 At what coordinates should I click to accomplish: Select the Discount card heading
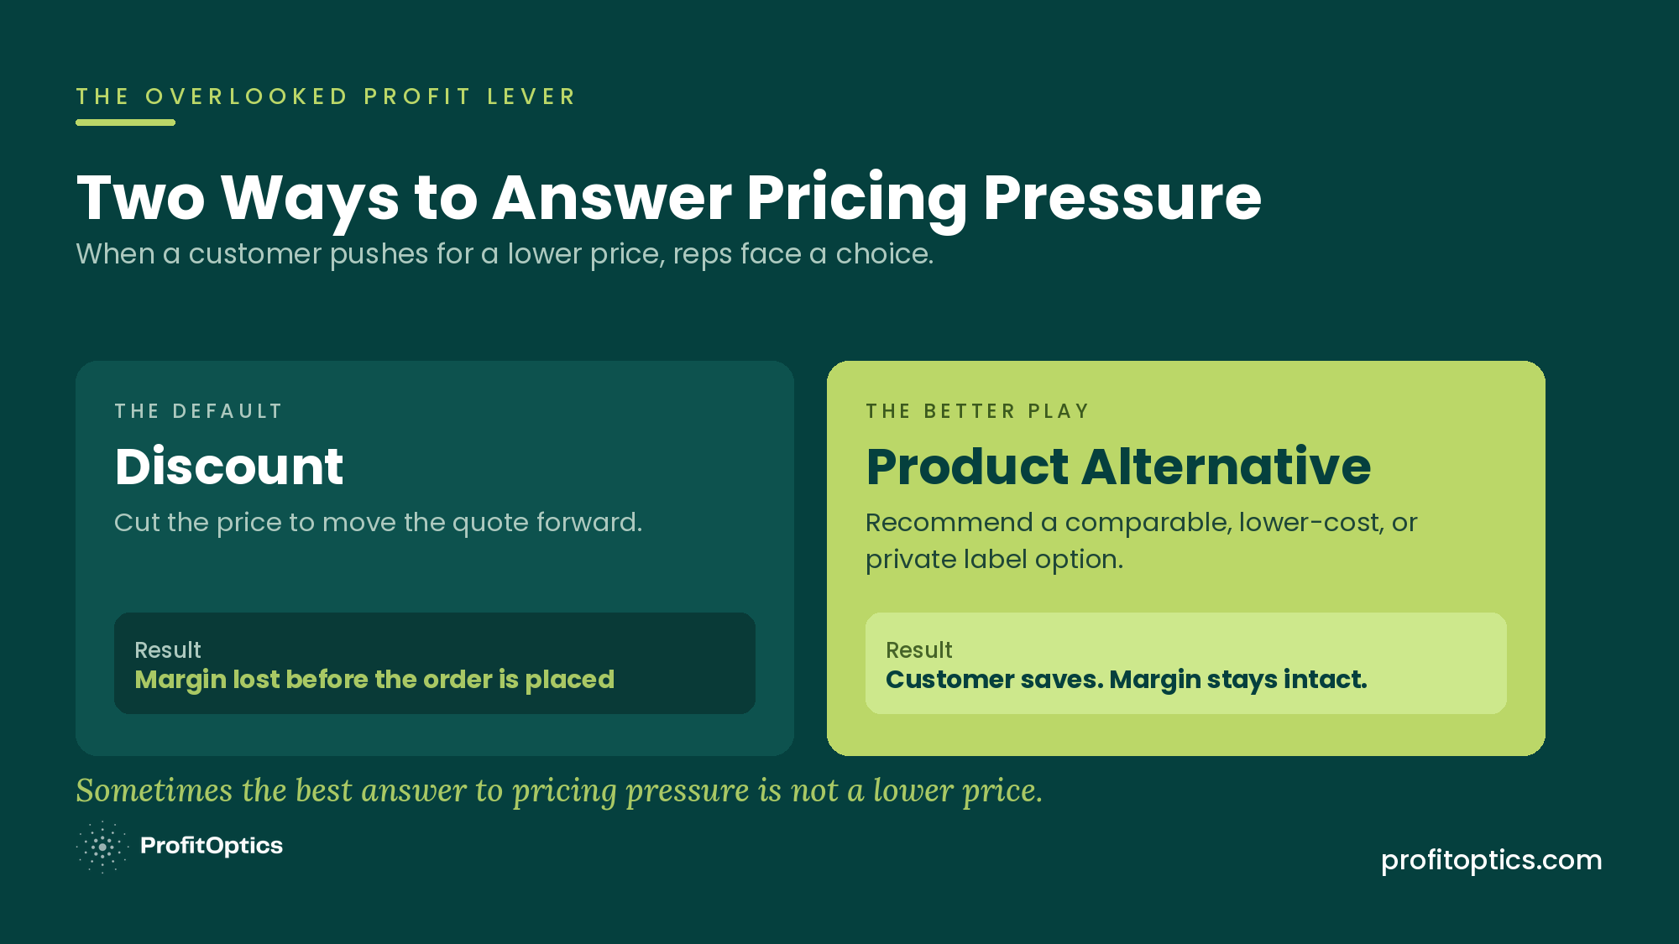coord(229,467)
